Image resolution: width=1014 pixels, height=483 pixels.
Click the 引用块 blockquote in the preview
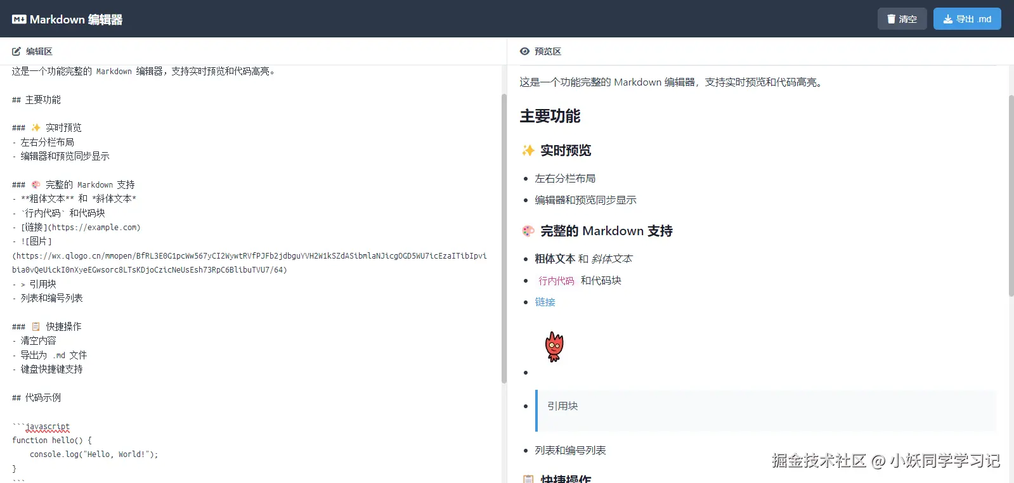tap(765, 411)
